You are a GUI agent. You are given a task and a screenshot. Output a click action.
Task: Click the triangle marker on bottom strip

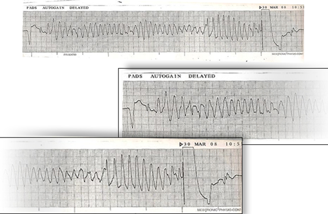181,144
